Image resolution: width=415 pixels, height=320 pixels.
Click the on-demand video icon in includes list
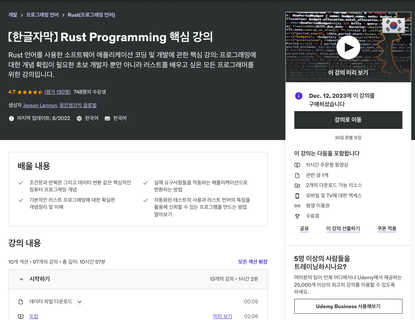pos(297,165)
